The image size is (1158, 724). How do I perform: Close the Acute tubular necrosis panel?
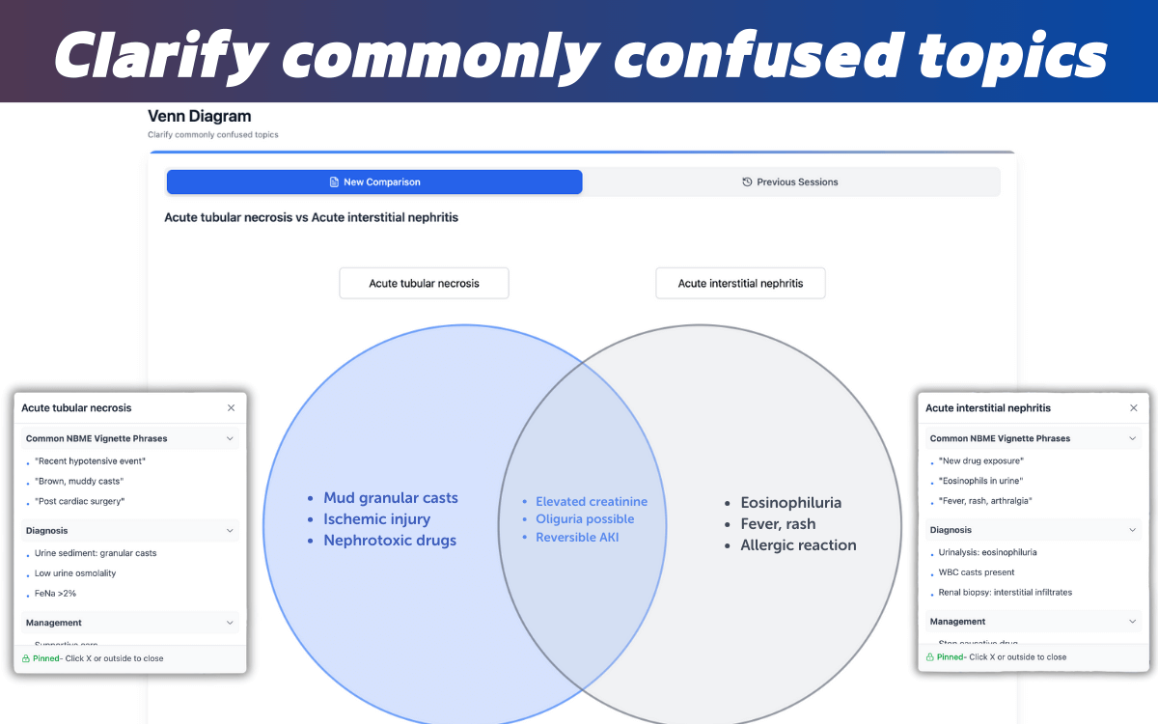click(231, 408)
